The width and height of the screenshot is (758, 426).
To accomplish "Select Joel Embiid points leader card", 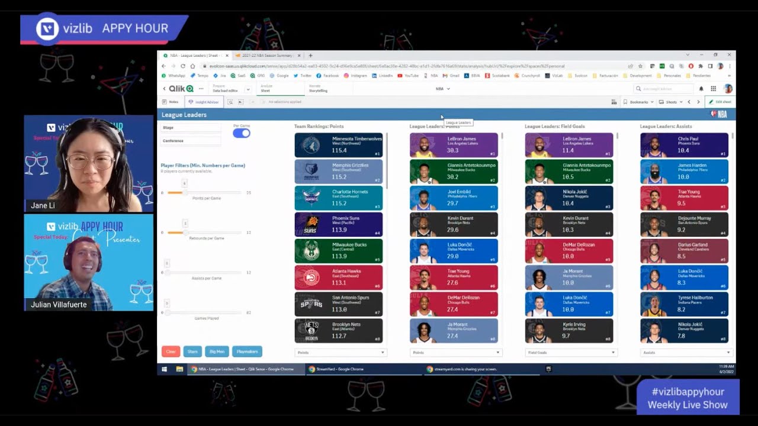I will point(454,198).
